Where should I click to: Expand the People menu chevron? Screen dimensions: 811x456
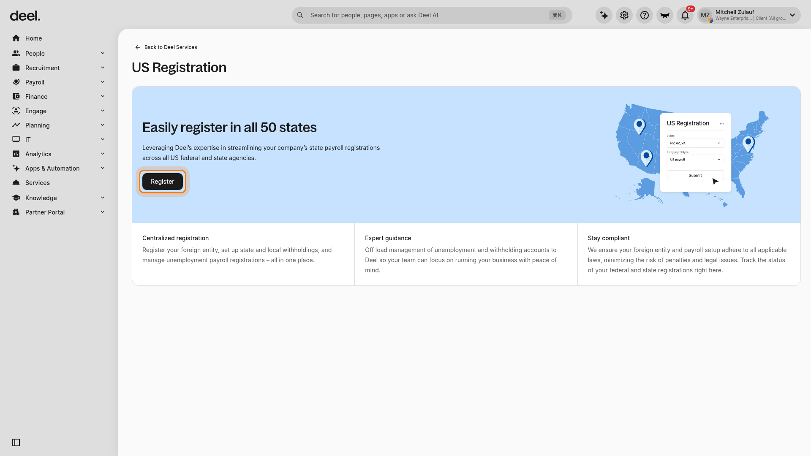pyautogui.click(x=103, y=53)
